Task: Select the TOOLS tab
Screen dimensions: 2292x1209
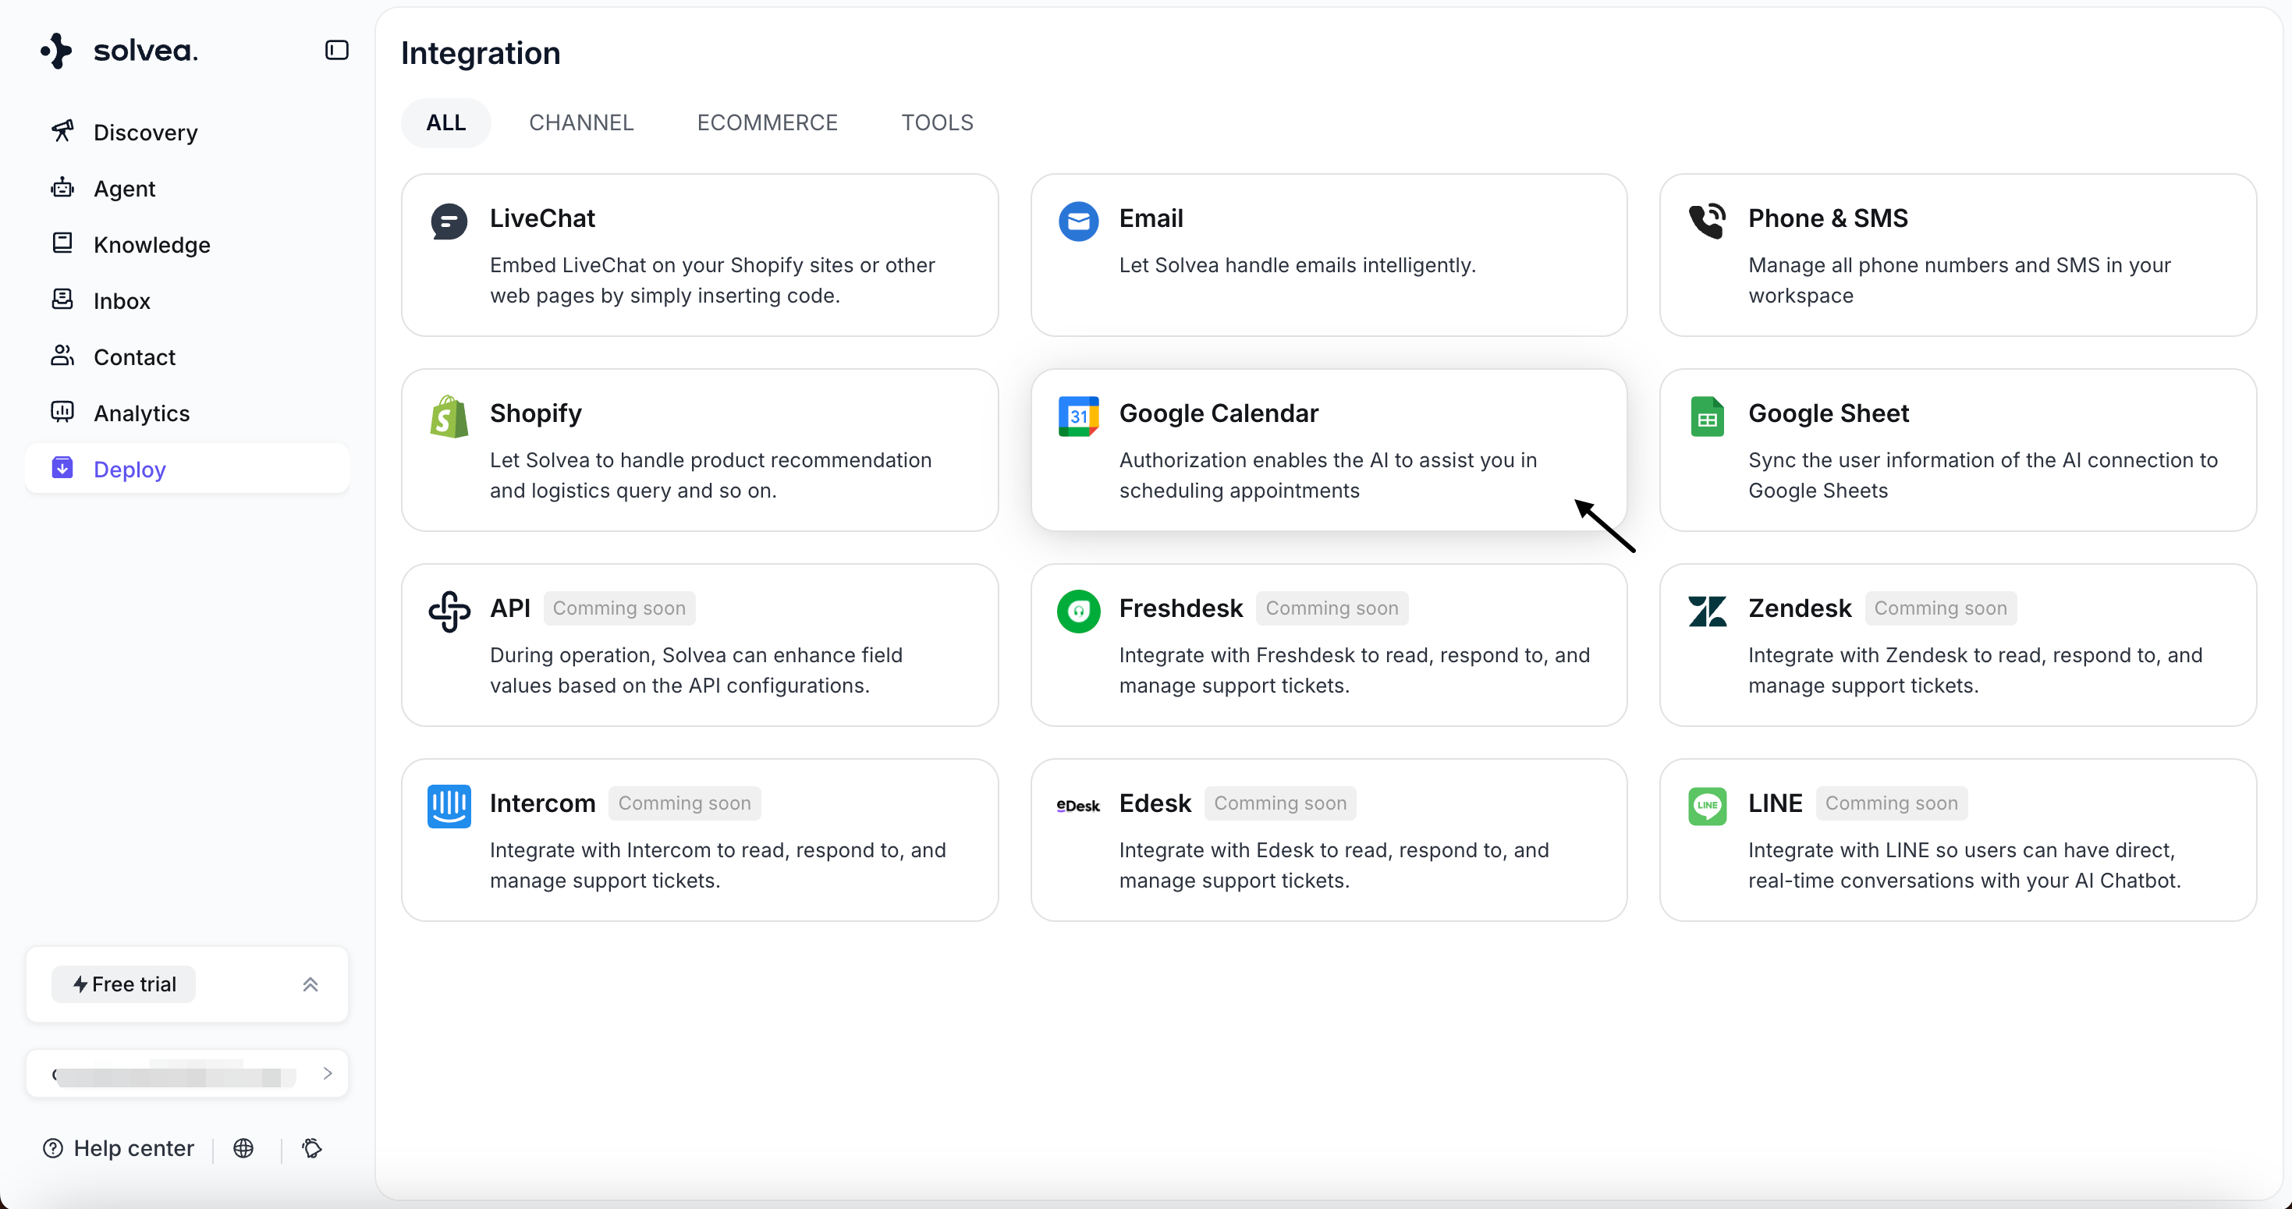Action: click(937, 122)
